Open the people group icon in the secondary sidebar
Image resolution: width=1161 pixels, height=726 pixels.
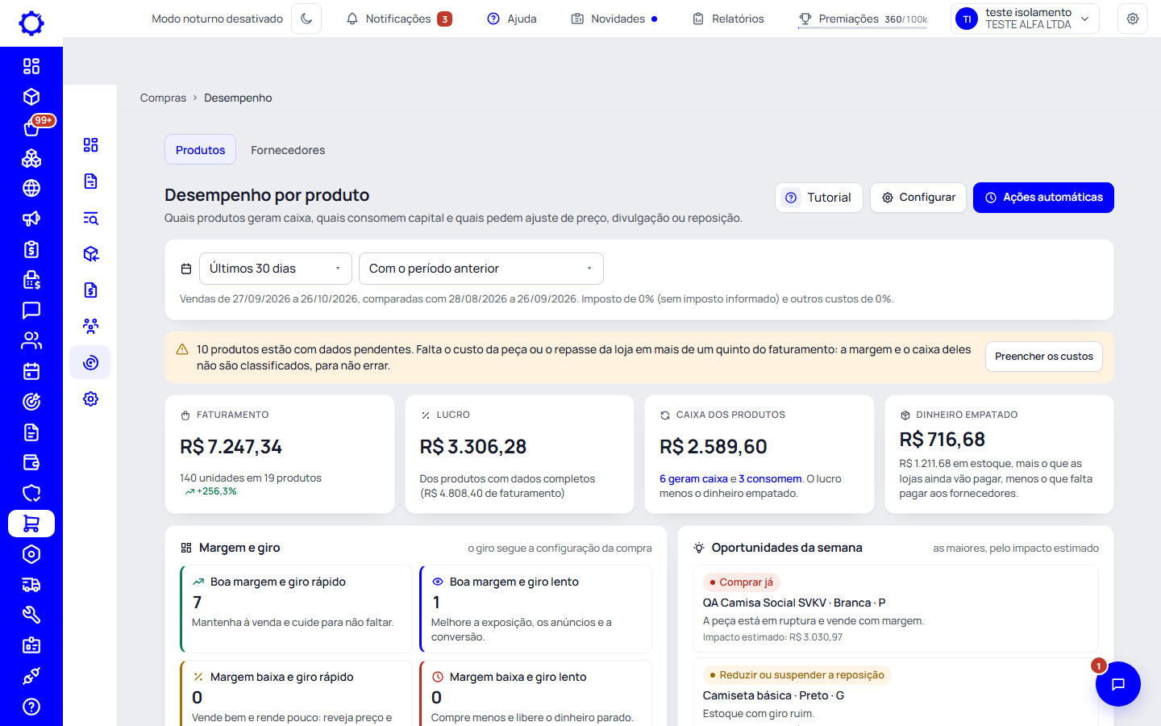(90, 326)
